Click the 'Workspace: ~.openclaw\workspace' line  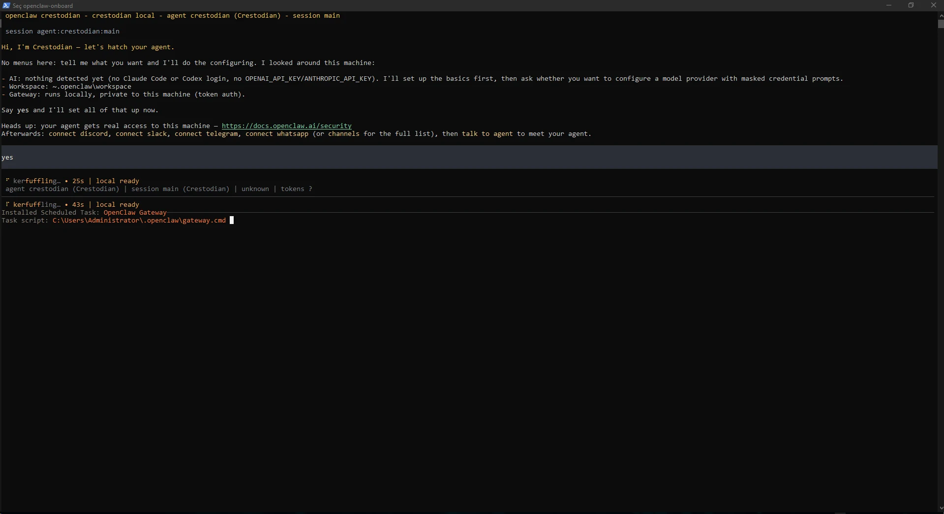66,87
